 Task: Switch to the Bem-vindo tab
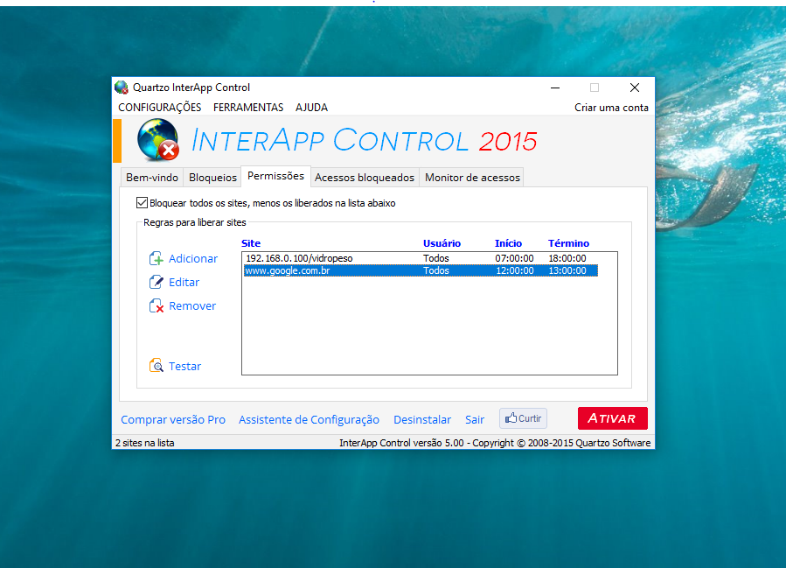click(152, 178)
